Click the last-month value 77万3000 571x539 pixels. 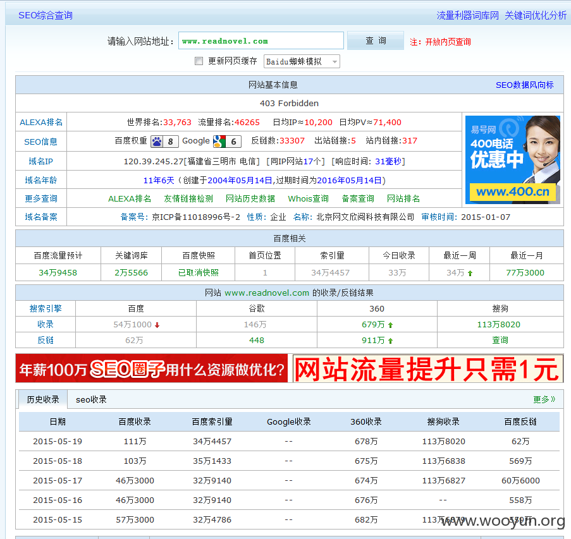pyautogui.click(x=525, y=273)
